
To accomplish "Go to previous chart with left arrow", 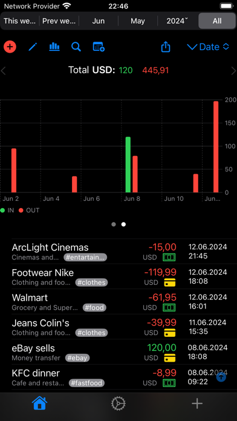I will pos(3,71).
